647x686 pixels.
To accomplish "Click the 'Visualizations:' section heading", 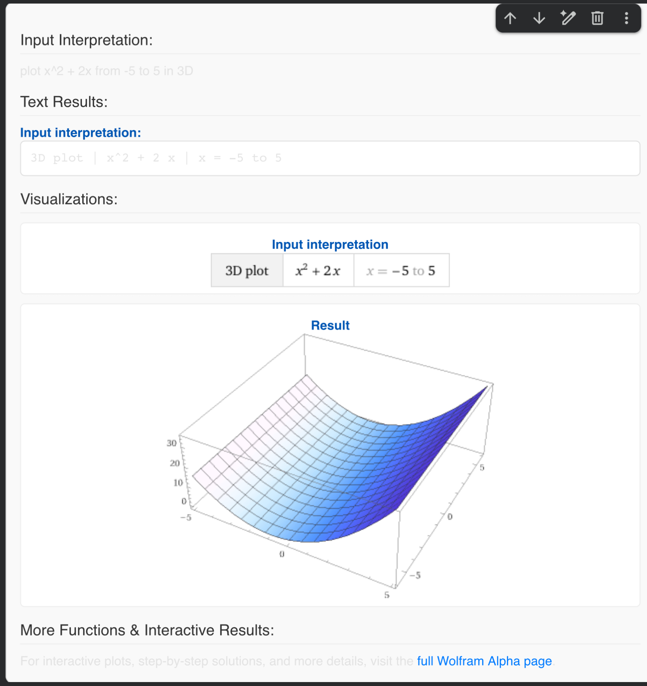I will (x=69, y=199).
